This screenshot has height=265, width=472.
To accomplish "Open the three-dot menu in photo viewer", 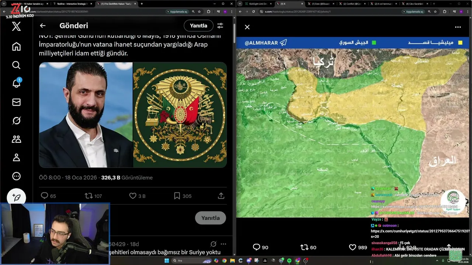I will tap(458, 27).
